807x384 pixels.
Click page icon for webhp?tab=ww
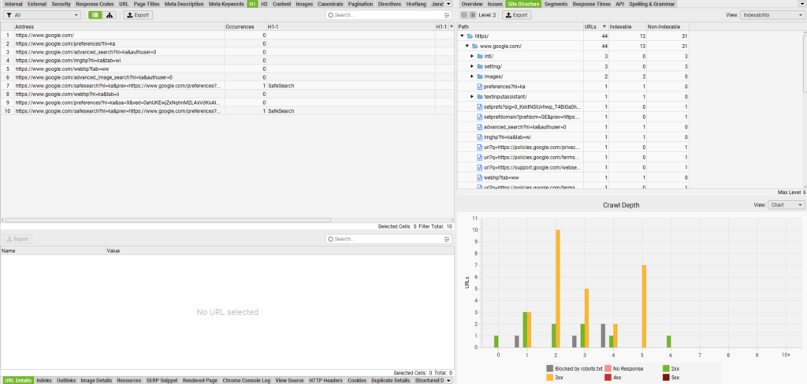coord(480,177)
